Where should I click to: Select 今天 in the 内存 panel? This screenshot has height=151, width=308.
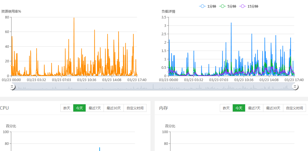(x=239, y=108)
